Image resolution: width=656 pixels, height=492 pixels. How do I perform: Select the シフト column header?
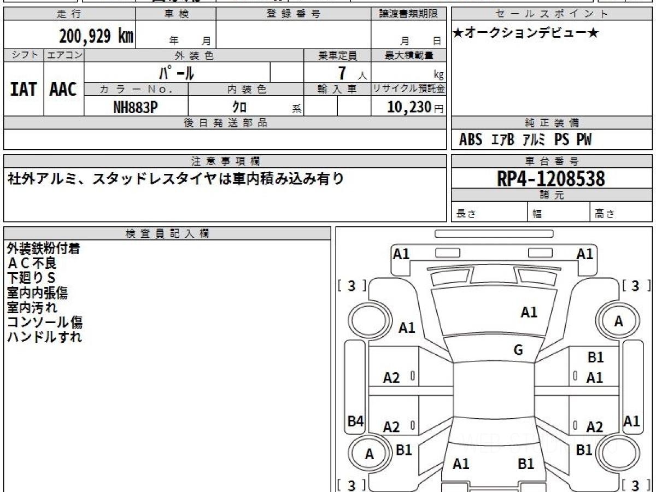[24, 55]
